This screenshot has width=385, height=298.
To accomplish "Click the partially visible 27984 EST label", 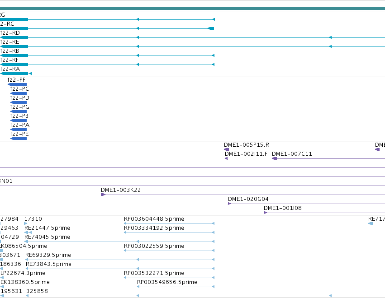I will click(x=9, y=219).
